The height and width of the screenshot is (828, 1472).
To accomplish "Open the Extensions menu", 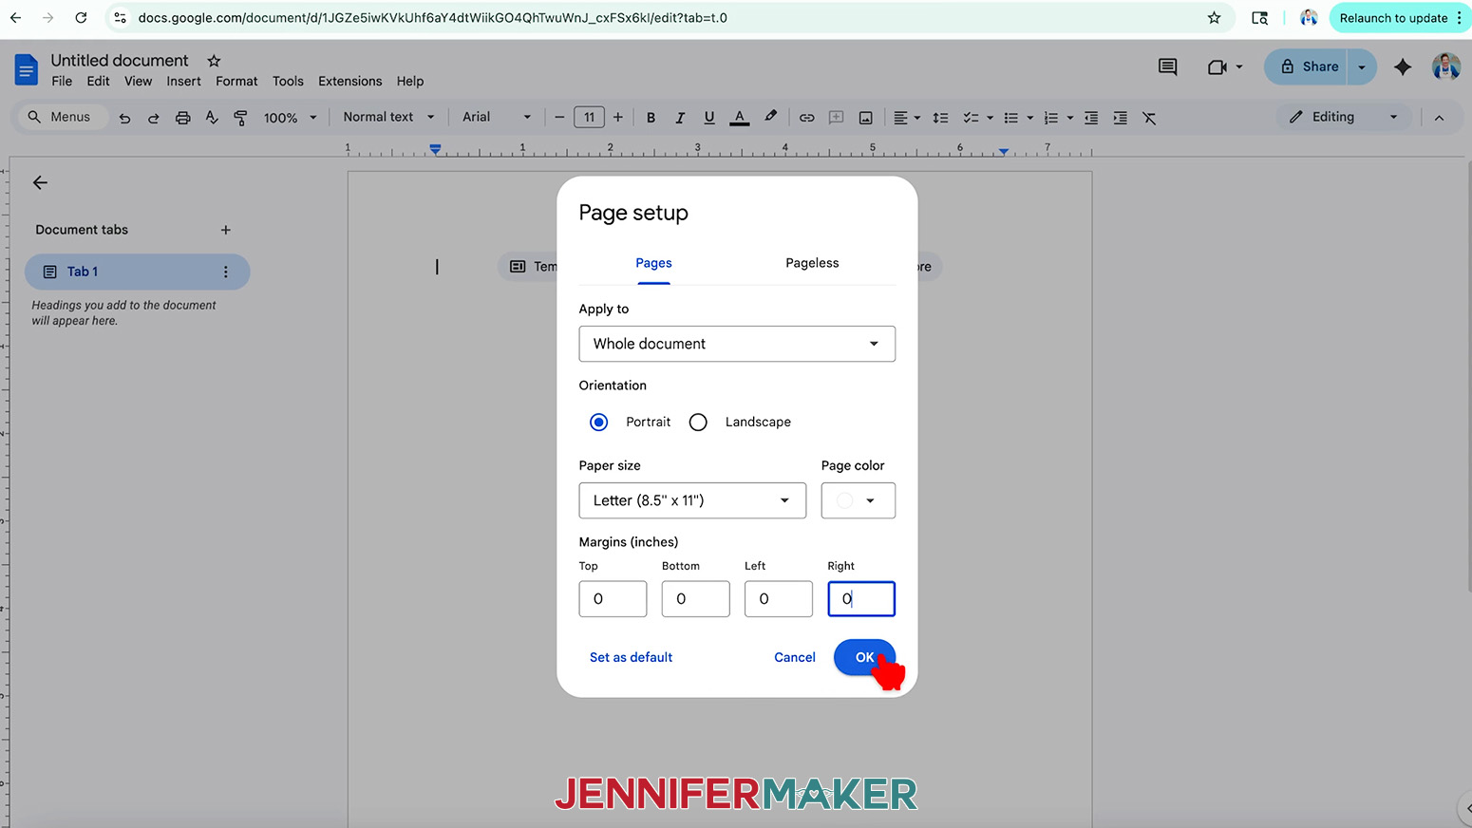I will (349, 82).
